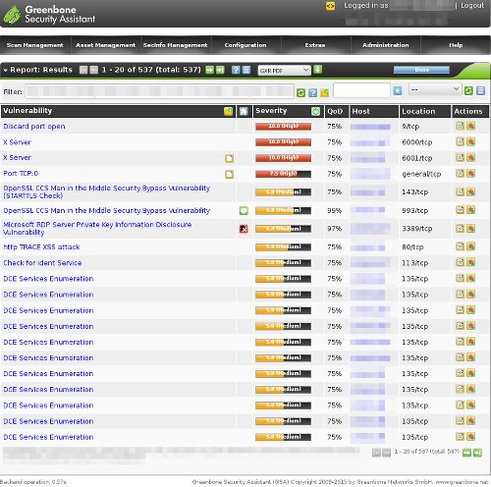
Task: Go to next results page in header
Action: pyautogui.click(x=209, y=70)
